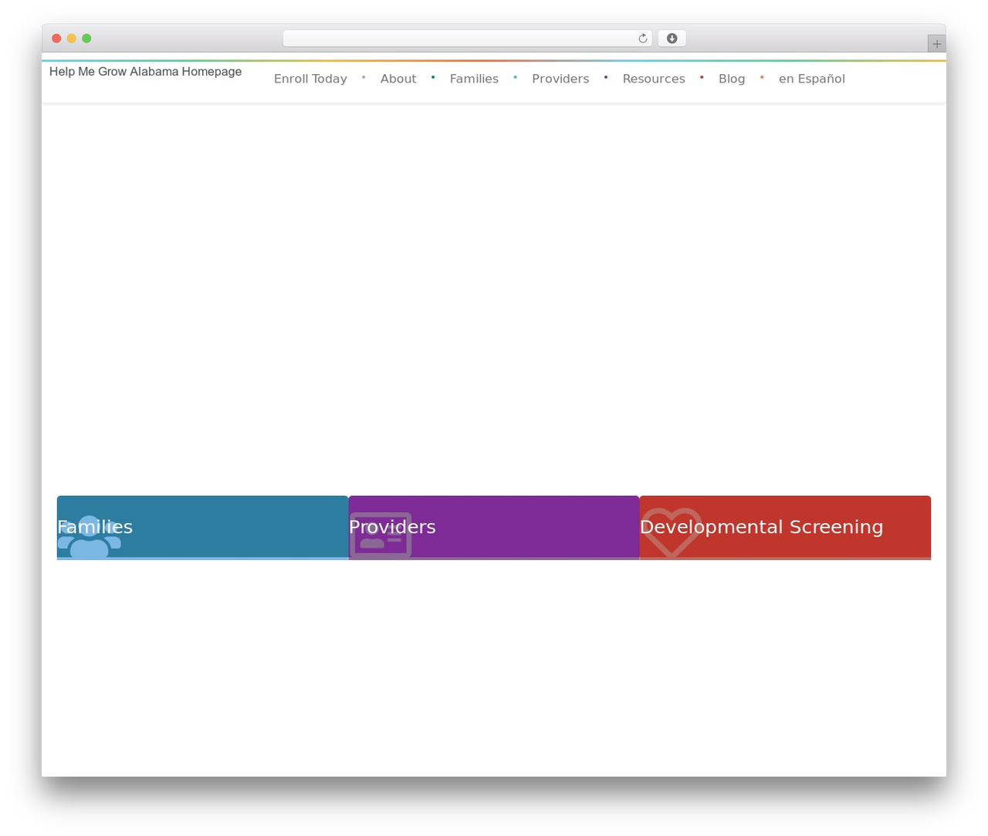The image size is (988, 836).
Task: Select Resources in the navigation bar
Action: tap(654, 79)
